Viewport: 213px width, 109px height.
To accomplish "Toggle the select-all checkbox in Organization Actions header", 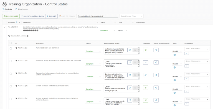I will [x=11, y=43].
